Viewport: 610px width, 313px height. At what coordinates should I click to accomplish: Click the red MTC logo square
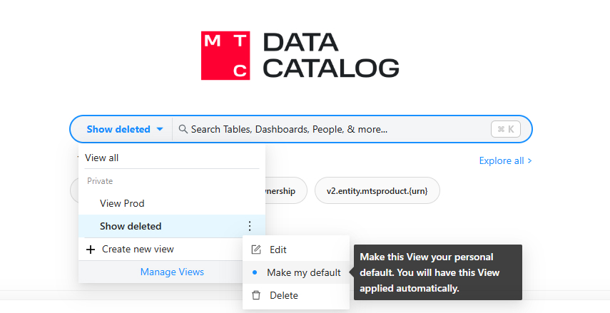[x=226, y=56]
